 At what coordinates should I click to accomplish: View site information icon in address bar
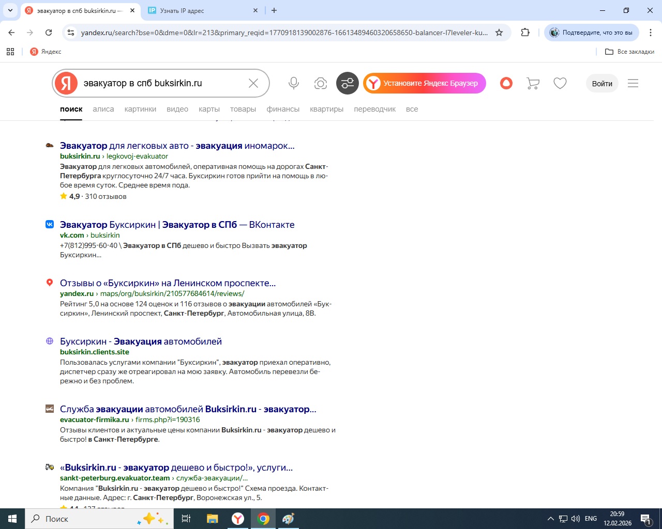click(71, 33)
